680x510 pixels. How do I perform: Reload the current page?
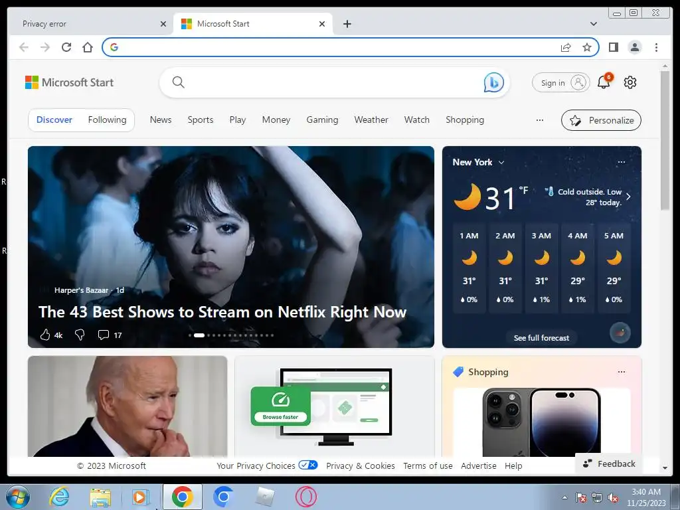[x=66, y=47]
